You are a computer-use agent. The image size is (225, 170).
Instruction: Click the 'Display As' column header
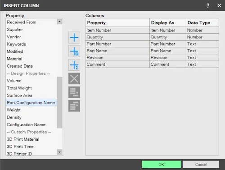point(168,23)
